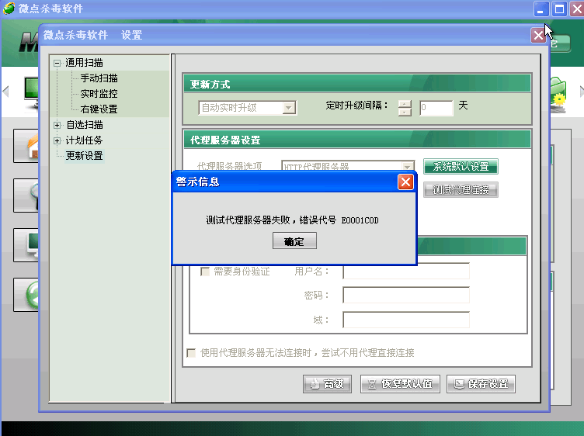Click the 恢复默认值 button
This screenshot has width=584, height=436.
tap(400, 384)
